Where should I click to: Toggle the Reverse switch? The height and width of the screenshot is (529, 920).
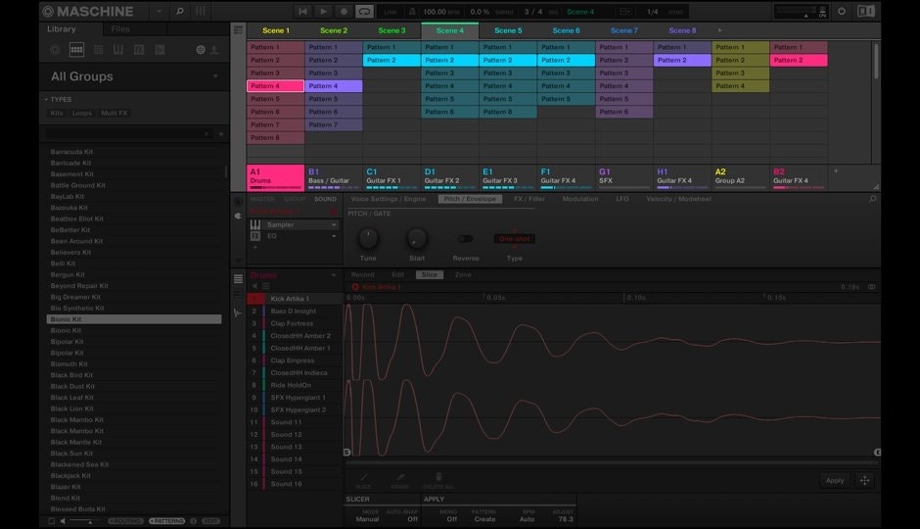pos(465,239)
